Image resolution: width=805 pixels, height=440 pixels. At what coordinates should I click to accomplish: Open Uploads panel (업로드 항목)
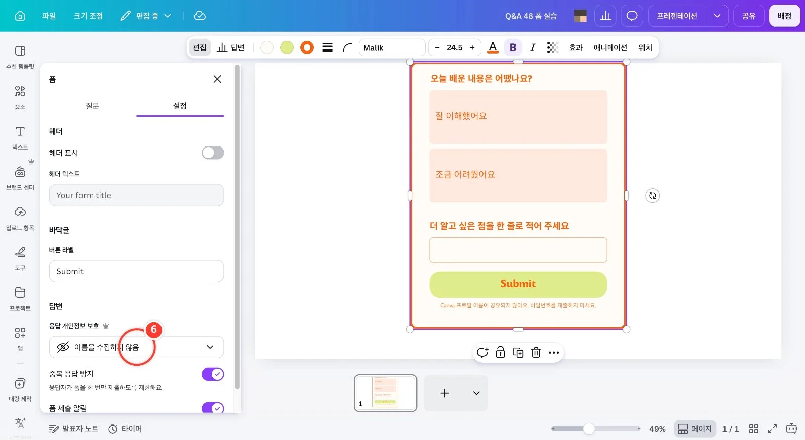click(x=20, y=218)
